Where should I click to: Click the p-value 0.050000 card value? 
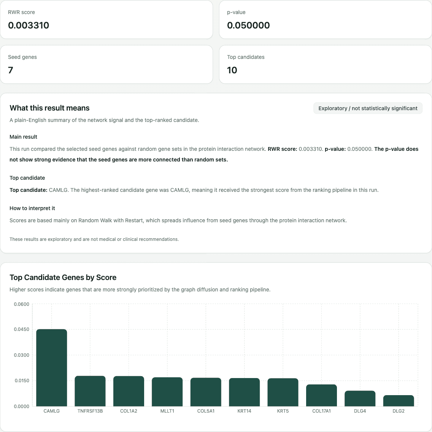[x=248, y=25]
